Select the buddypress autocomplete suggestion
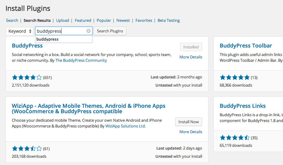The image size is (283, 165). [64, 39]
